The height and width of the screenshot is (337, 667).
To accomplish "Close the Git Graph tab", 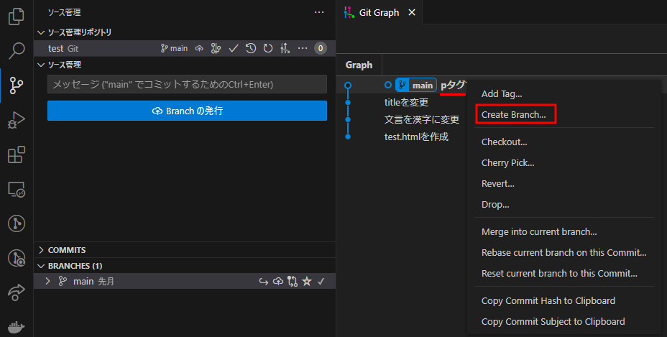I will tap(412, 13).
